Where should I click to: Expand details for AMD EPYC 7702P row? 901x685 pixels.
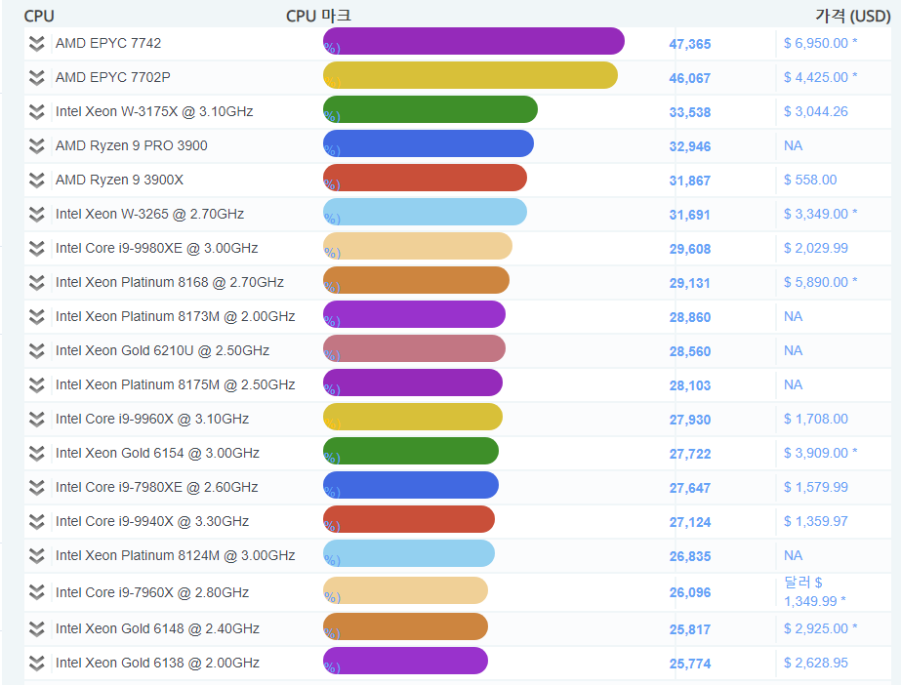point(37,77)
